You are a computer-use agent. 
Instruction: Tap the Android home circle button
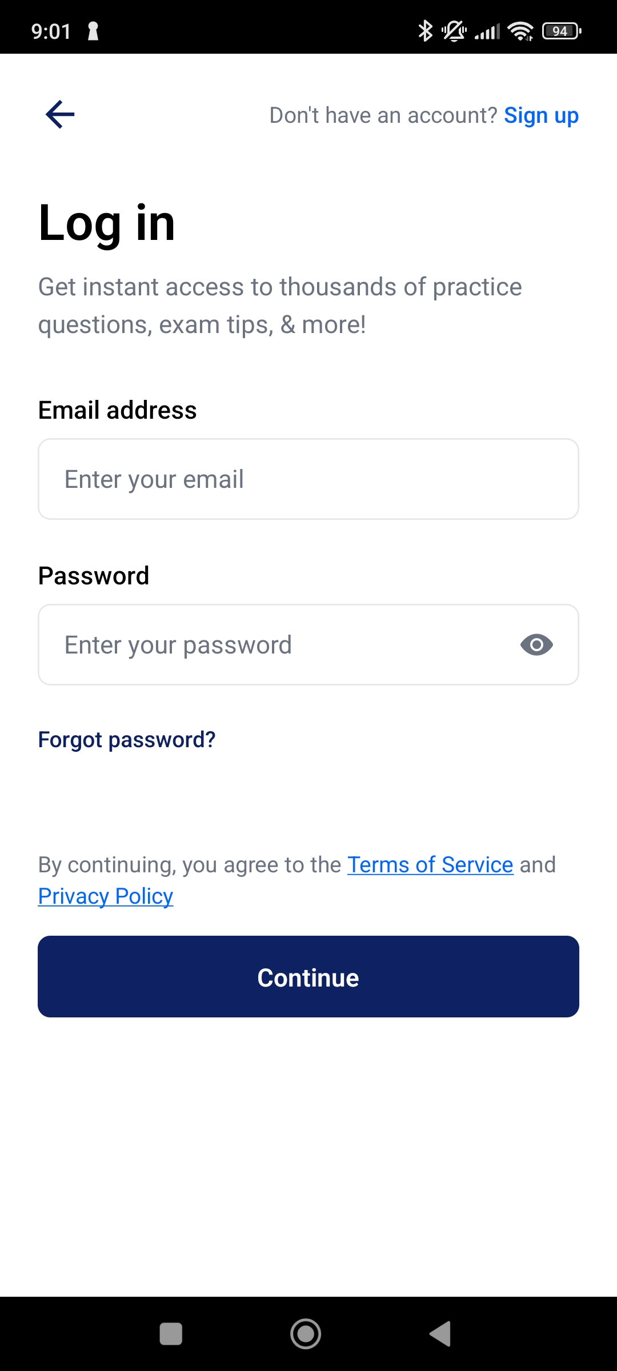(x=306, y=1334)
